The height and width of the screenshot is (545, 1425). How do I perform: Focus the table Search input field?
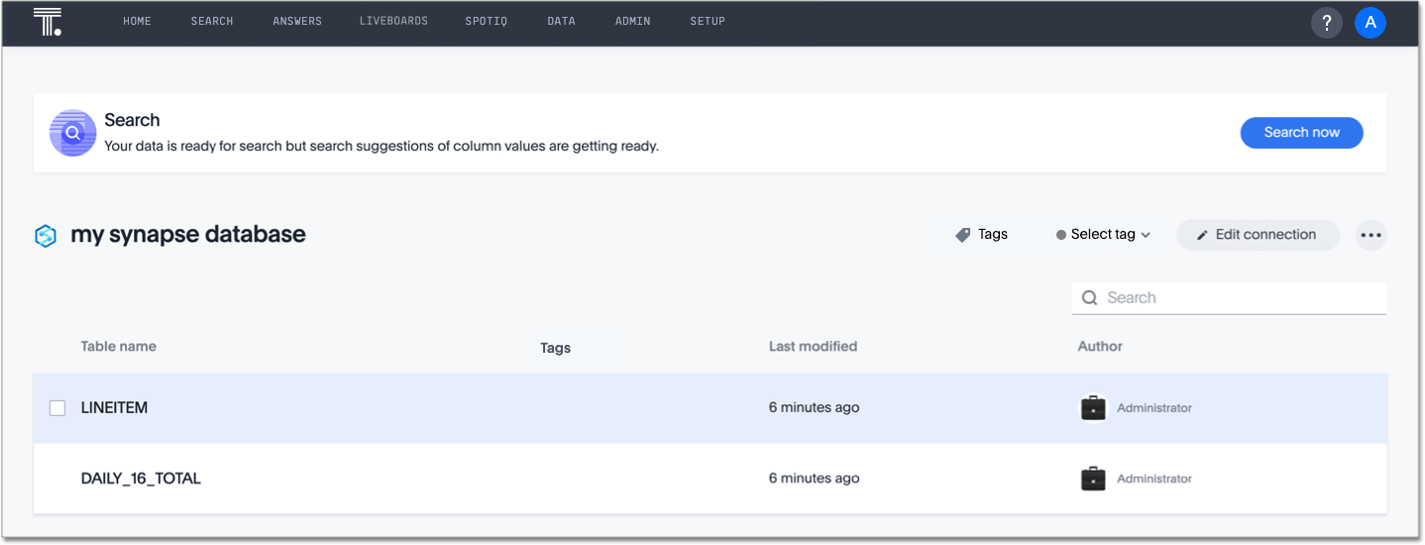(x=1239, y=297)
